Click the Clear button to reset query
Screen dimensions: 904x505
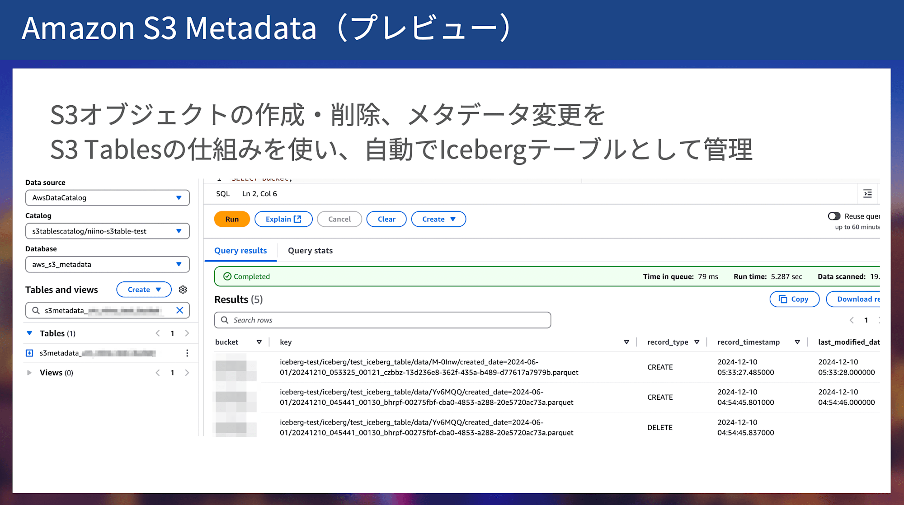pyautogui.click(x=386, y=218)
